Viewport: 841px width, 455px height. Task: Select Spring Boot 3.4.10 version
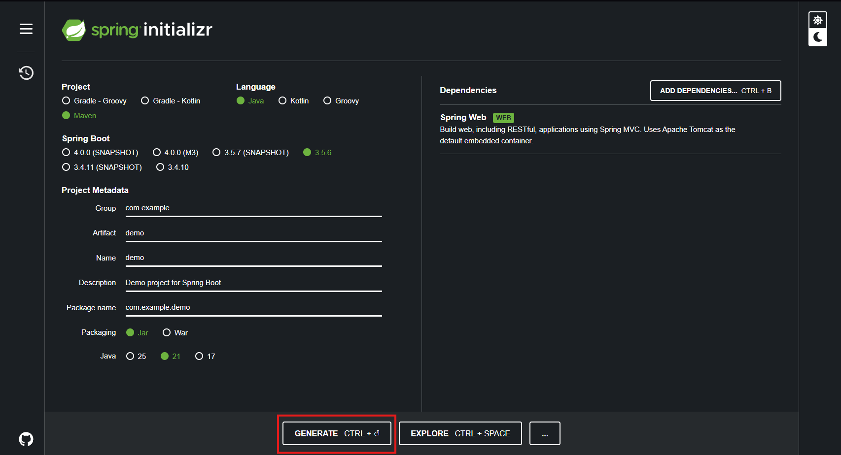(160, 167)
